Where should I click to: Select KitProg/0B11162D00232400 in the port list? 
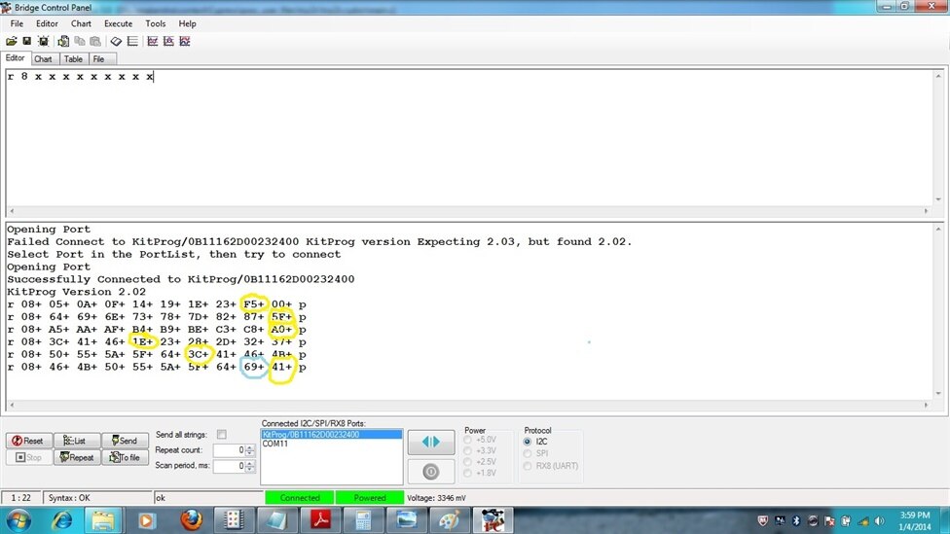331,434
